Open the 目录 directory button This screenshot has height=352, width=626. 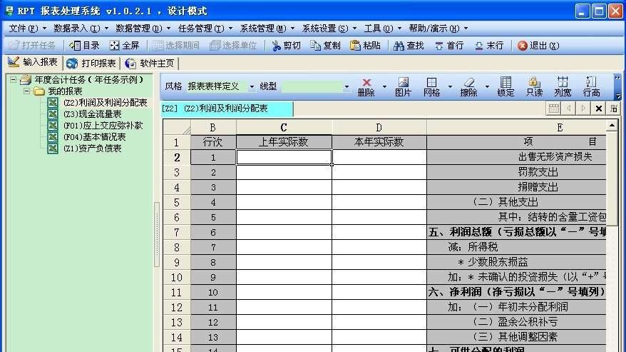point(85,46)
